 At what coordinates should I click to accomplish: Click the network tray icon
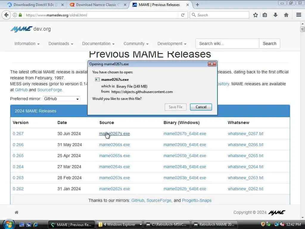click(x=276, y=224)
